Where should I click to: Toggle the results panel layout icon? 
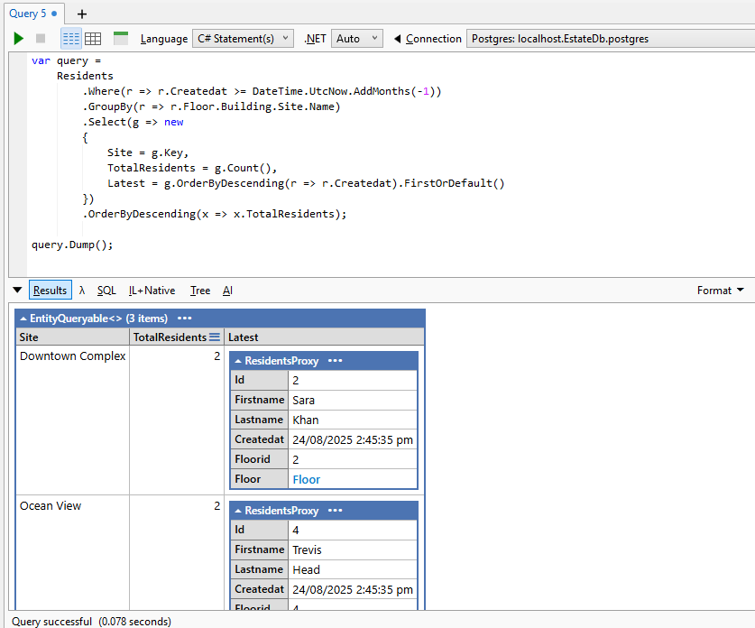coord(121,39)
